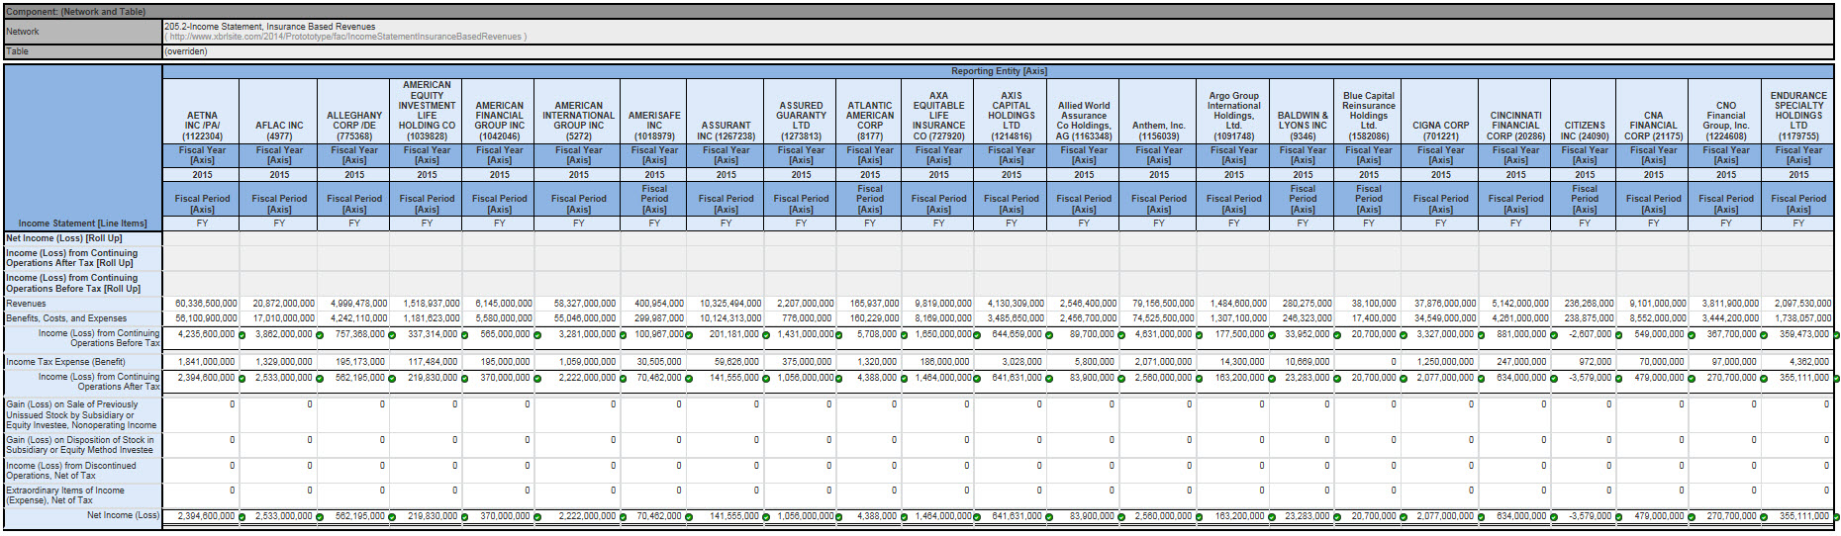The height and width of the screenshot is (536, 1841).
Task: Click After Tax row check beside 2,222,000,000
Action: (x=623, y=379)
